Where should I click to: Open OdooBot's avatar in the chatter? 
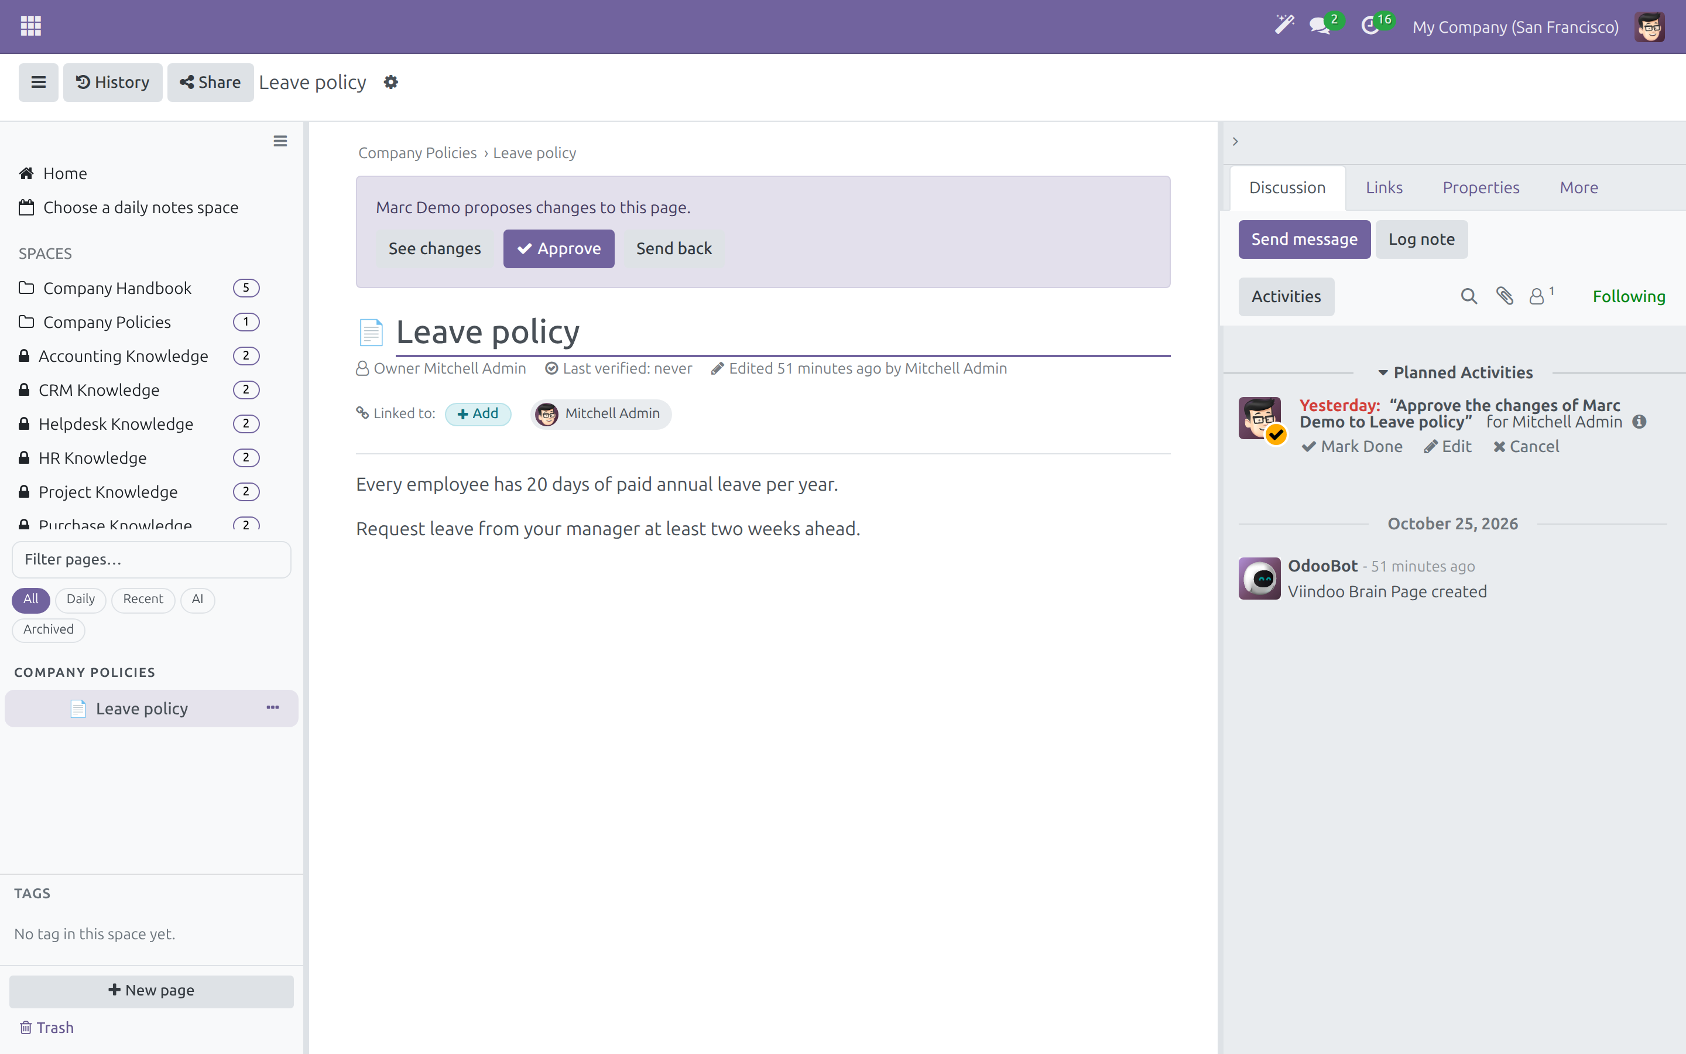click(1259, 578)
